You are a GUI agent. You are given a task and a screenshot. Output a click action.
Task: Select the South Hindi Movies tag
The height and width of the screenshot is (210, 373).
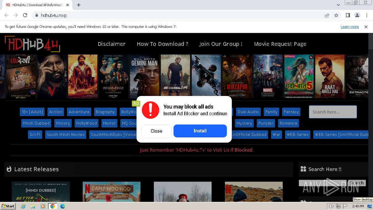coord(66,134)
